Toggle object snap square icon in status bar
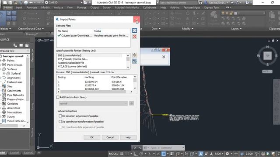The width and height of the screenshot is (280, 157). click(x=163, y=154)
